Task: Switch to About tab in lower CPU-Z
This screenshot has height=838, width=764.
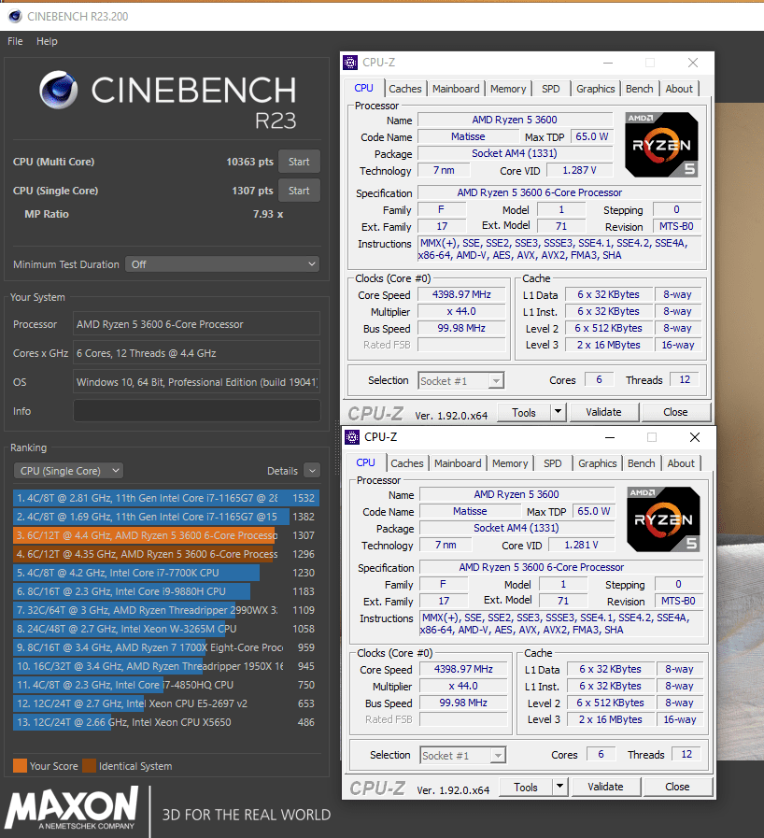Action: pos(681,463)
